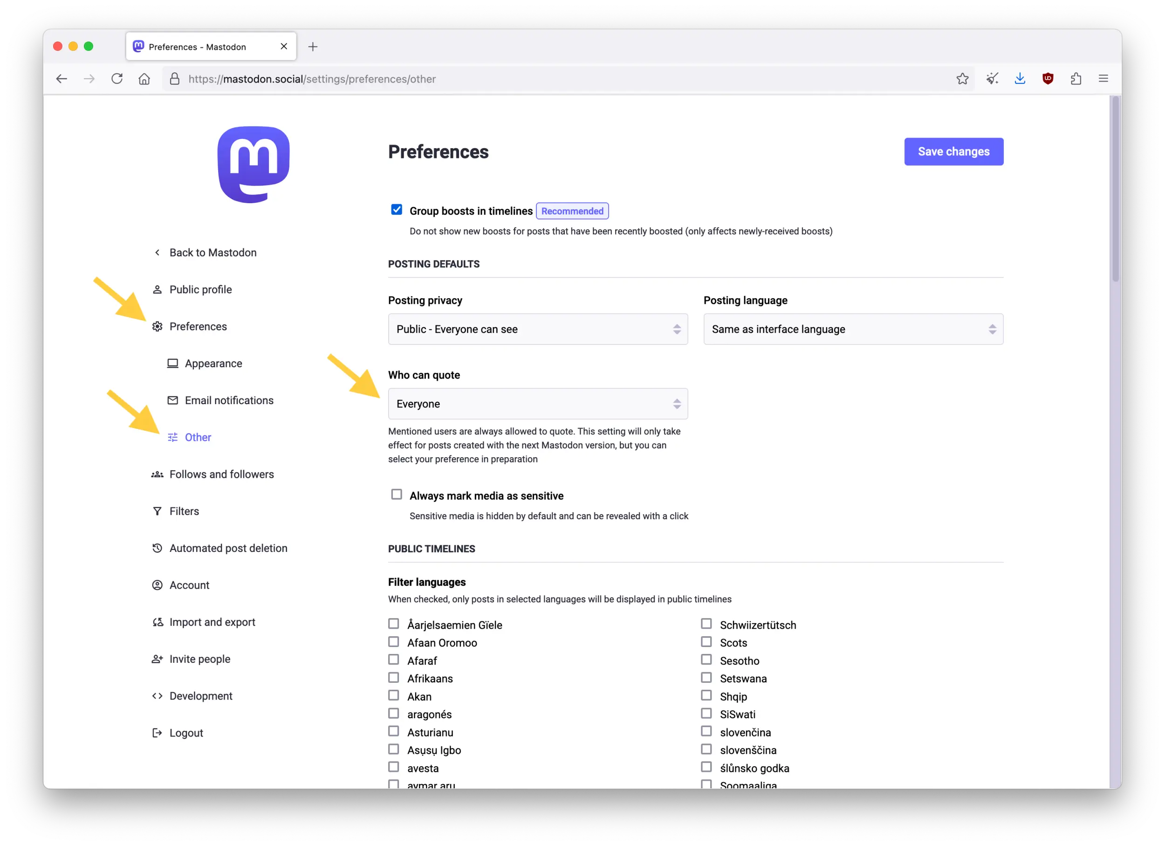Image resolution: width=1165 pixels, height=846 pixels.
Task: Uncheck Group boosts in timelines
Action: (397, 210)
